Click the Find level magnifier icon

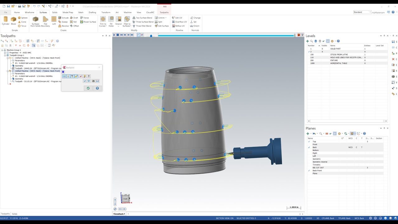[x=312, y=41]
